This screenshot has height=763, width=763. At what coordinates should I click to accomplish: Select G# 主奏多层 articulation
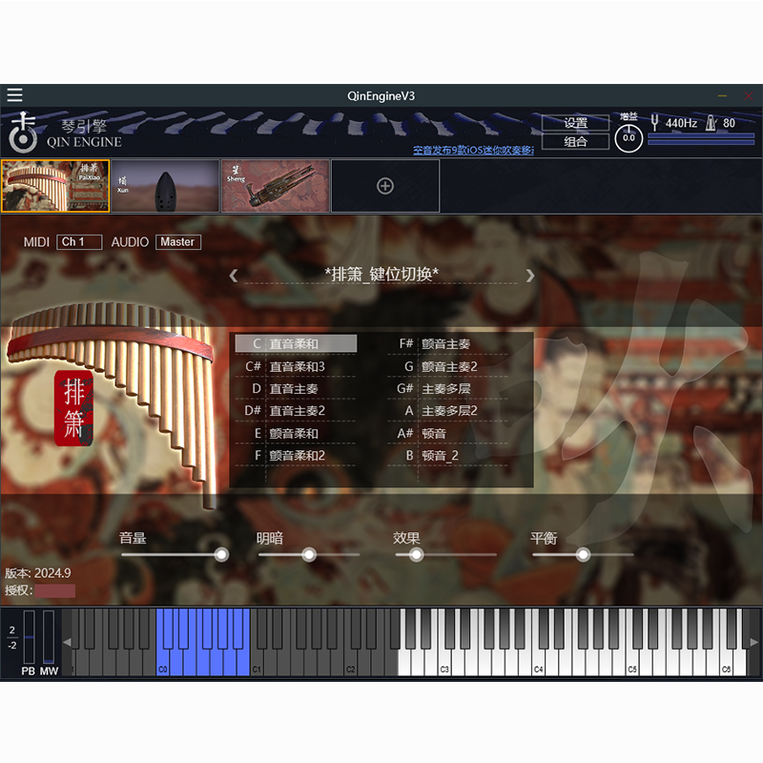(x=447, y=388)
